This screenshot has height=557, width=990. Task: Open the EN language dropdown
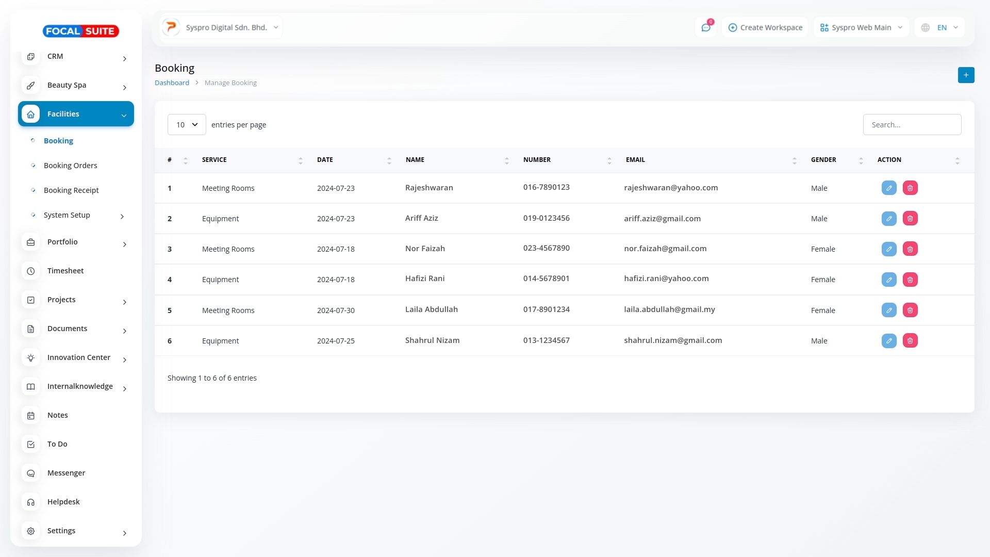click(940, 28)
